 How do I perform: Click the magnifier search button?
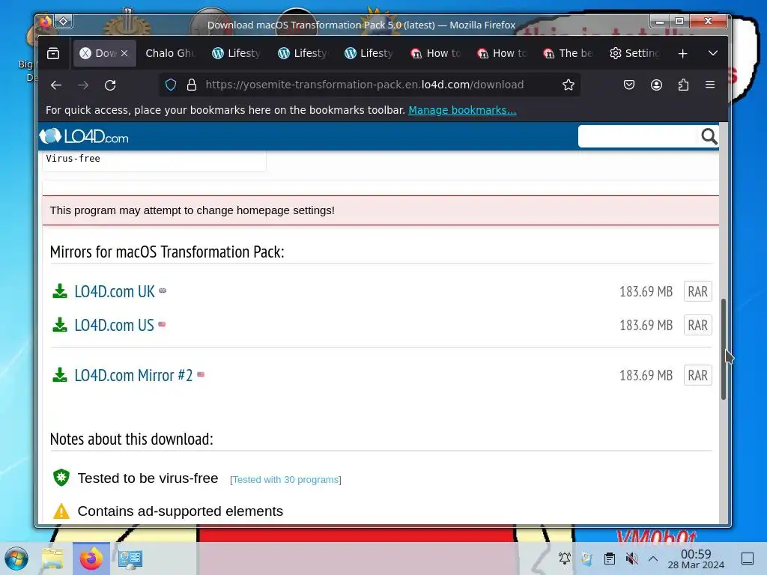(709, 136)
